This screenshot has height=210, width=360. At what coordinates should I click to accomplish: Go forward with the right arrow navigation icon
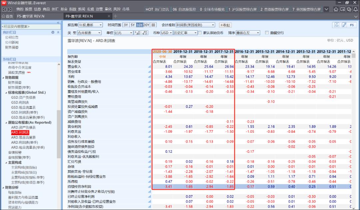pos(10,9)
